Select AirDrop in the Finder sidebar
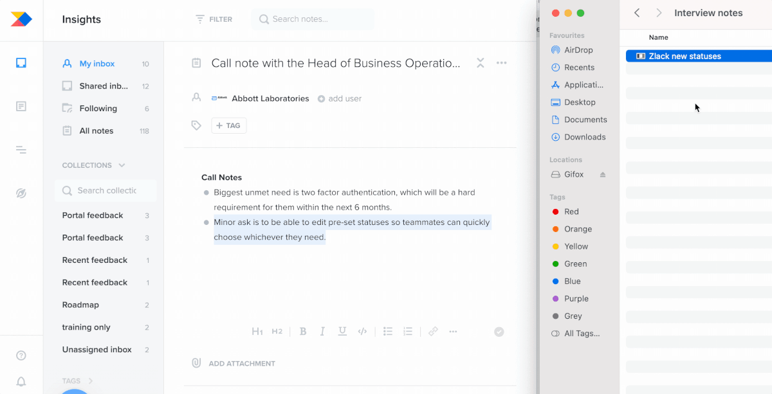The height and width of the screenshot is (394, 772). pos(578,50)
